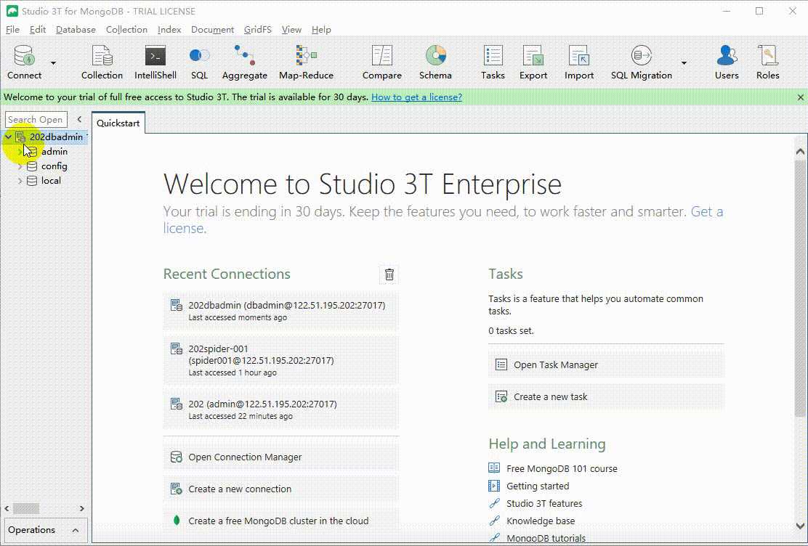Open the Free MongoDB 101 course link

pyautogui.click(x=562, y=468)
